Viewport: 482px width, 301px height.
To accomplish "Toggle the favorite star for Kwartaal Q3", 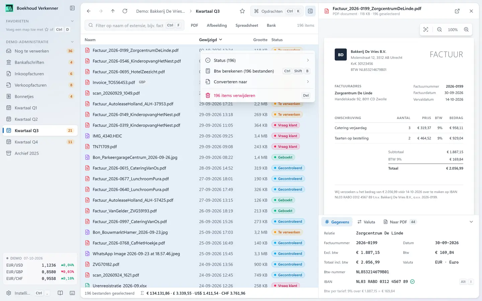I will click(242, 11).
